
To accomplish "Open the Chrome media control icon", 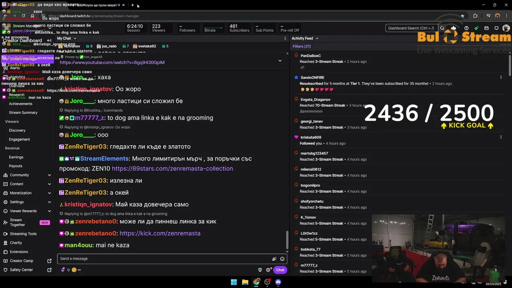I will click(x=488, y=16).
